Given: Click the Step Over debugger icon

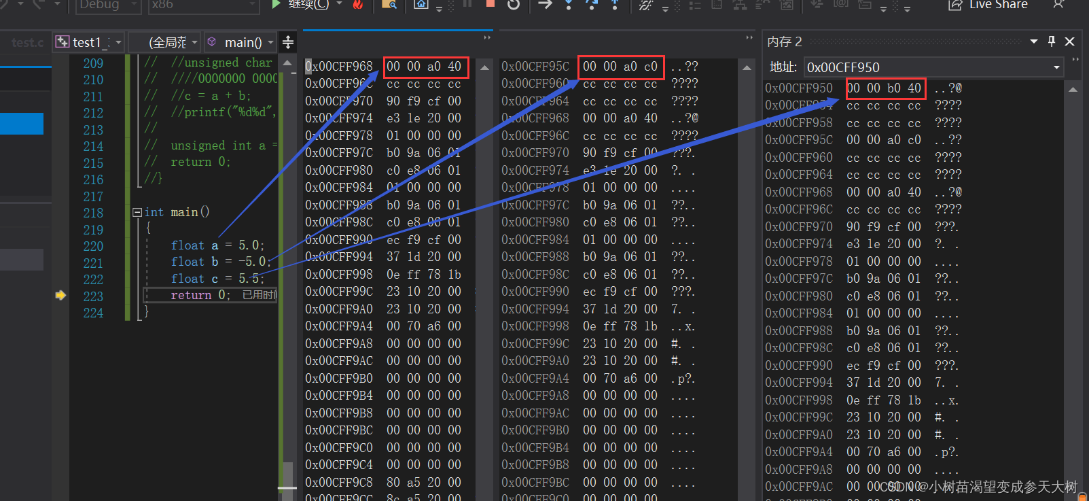Looking at the screenshot, I should (x=592, y=5).
